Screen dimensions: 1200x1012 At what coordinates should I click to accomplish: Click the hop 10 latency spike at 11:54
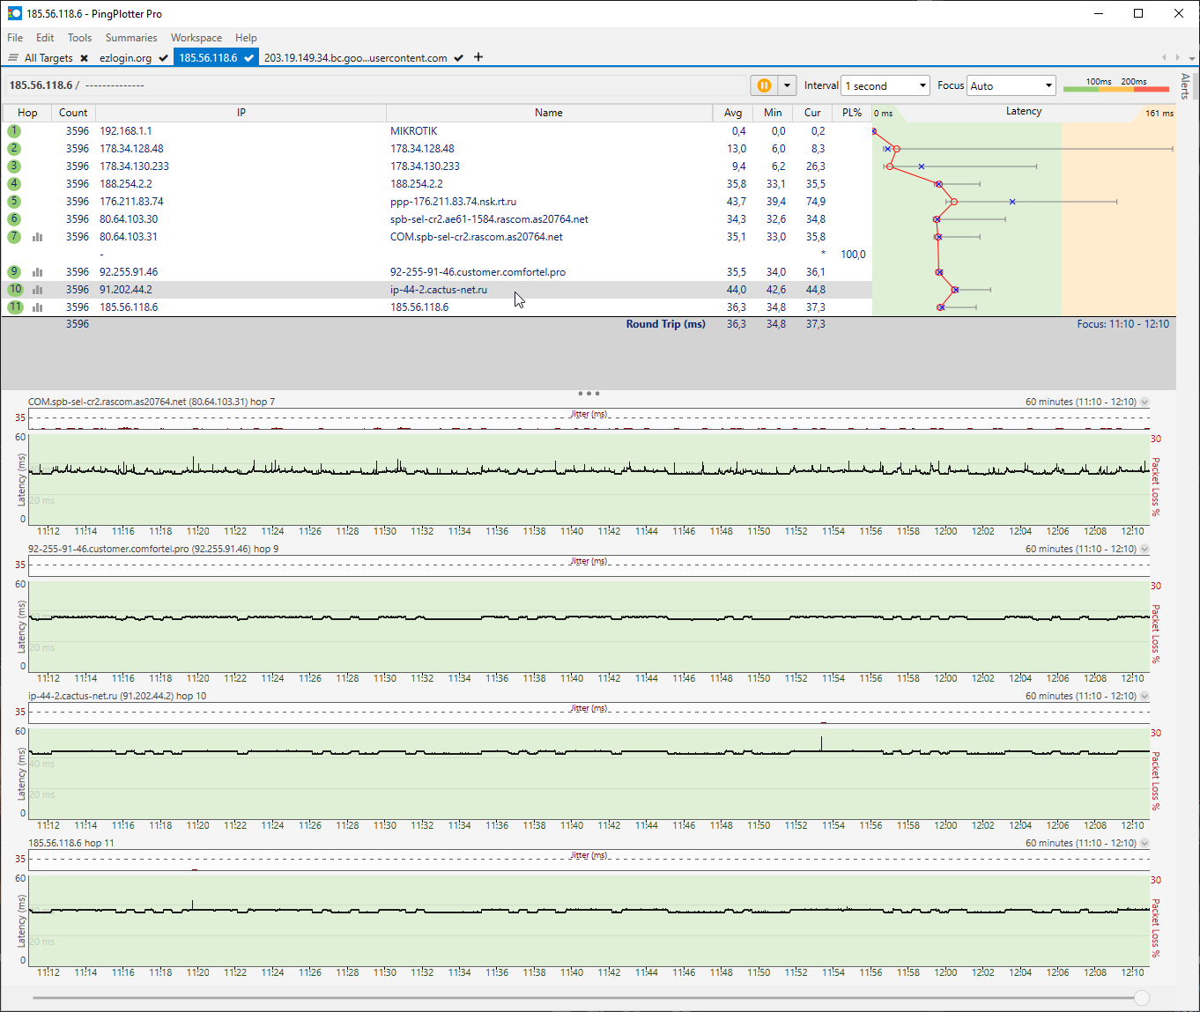pyautogui.click(x=822, y=743)
